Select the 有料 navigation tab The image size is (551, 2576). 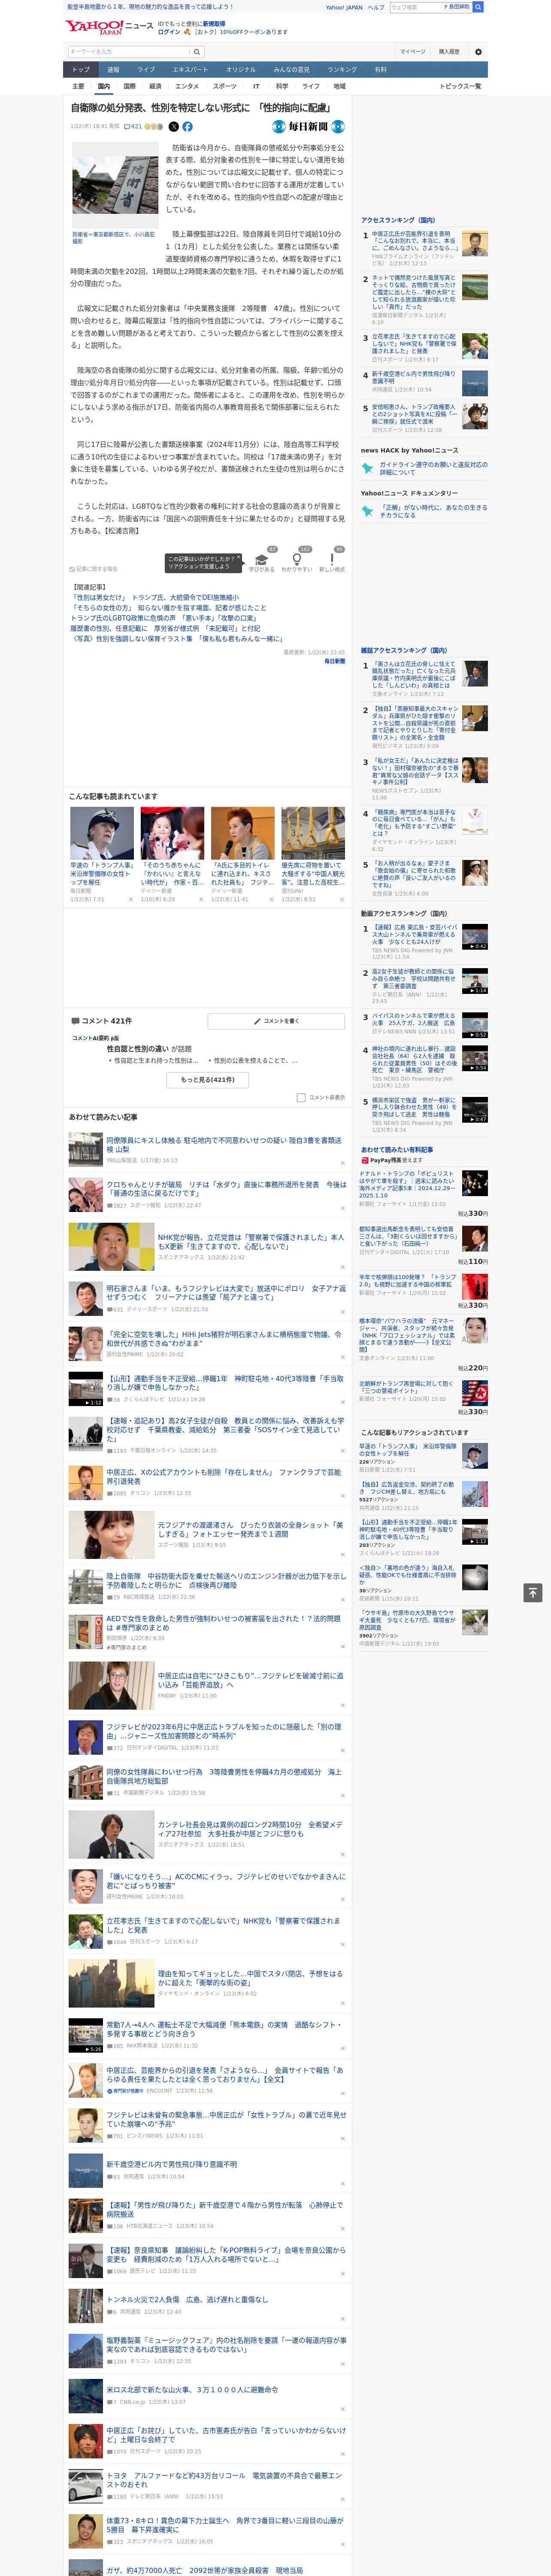point(380,70)
